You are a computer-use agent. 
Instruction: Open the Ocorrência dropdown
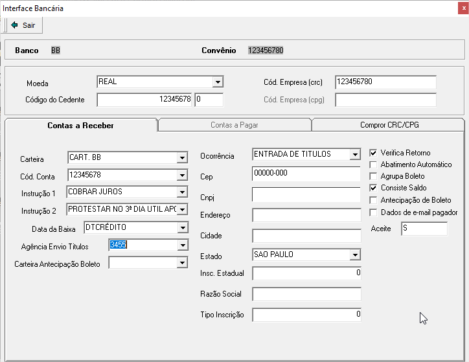coord(355,155)
